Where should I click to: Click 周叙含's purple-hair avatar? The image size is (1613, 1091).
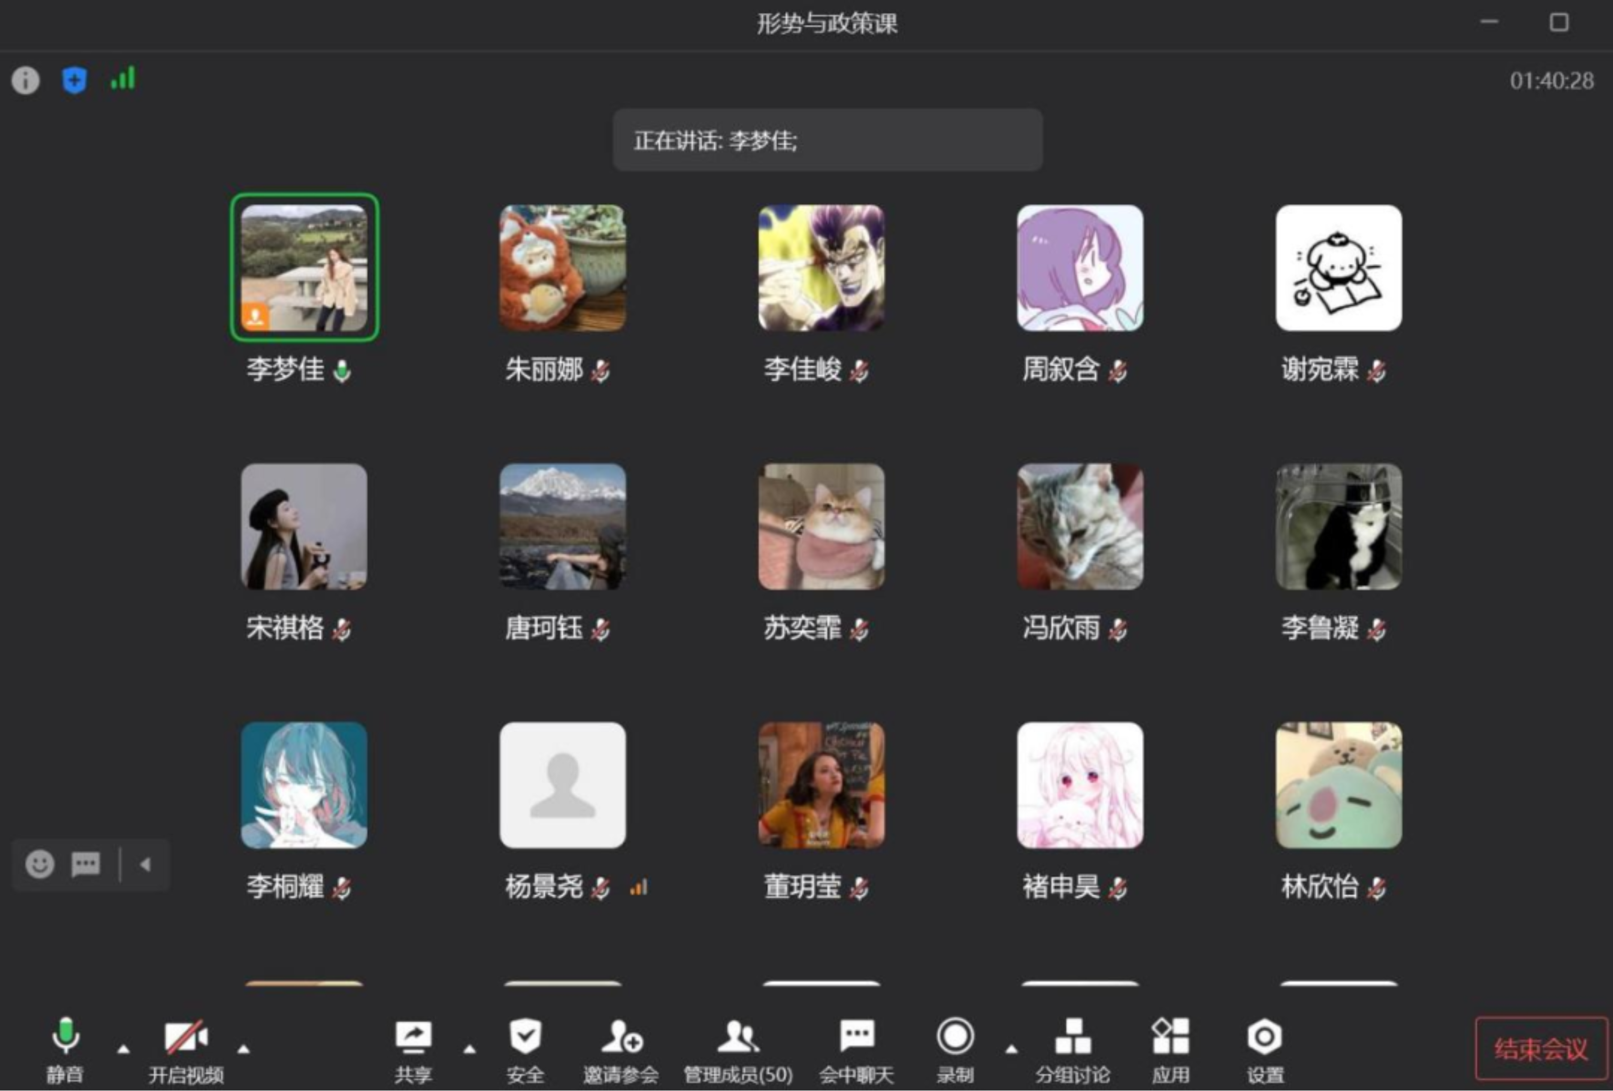click(x=1081, y=267)
